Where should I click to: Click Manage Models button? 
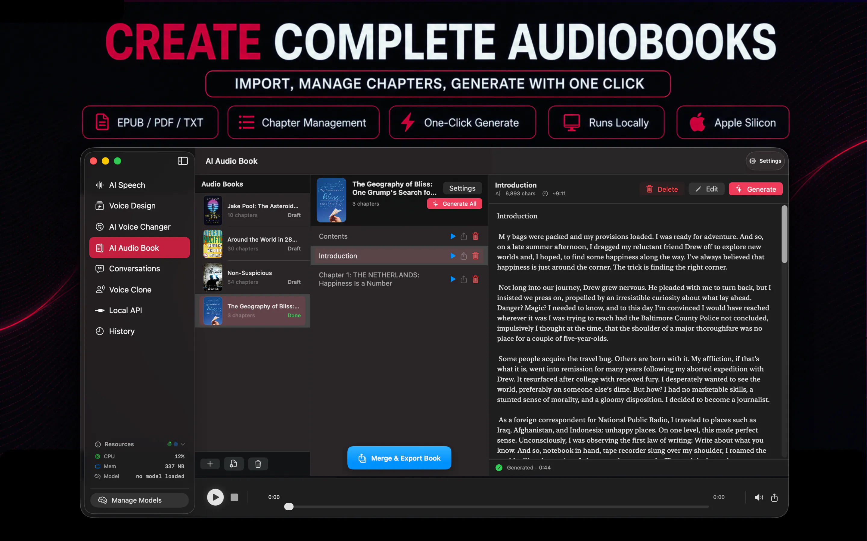click(139, 500)
